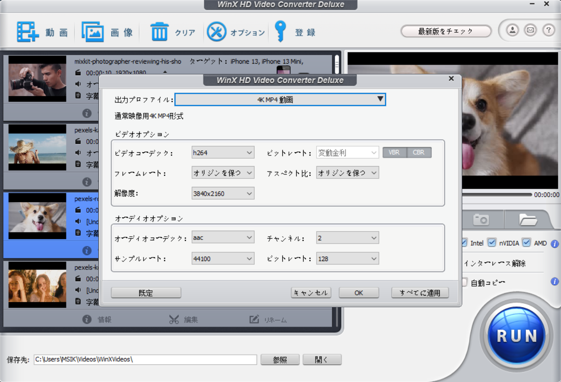Select the CBR bitrate mode
561x382 pixels.
(419, 152)
